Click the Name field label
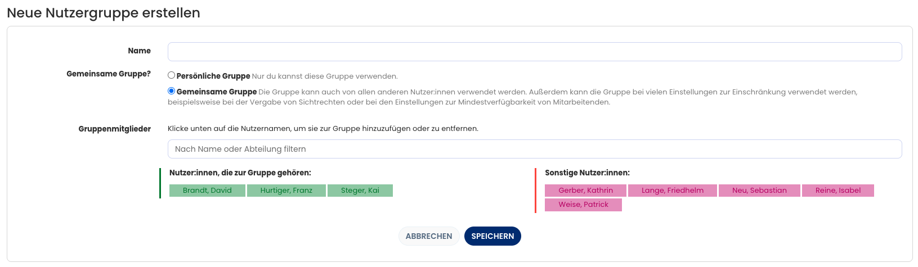 coord(139,51)
